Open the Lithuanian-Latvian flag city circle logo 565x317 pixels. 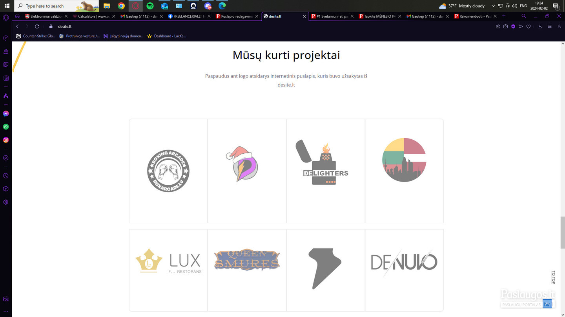[x=404, y=160]
